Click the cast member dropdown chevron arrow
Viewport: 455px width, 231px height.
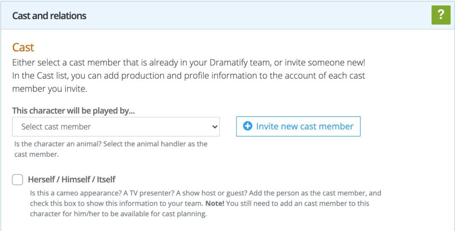tap(215, 127)
